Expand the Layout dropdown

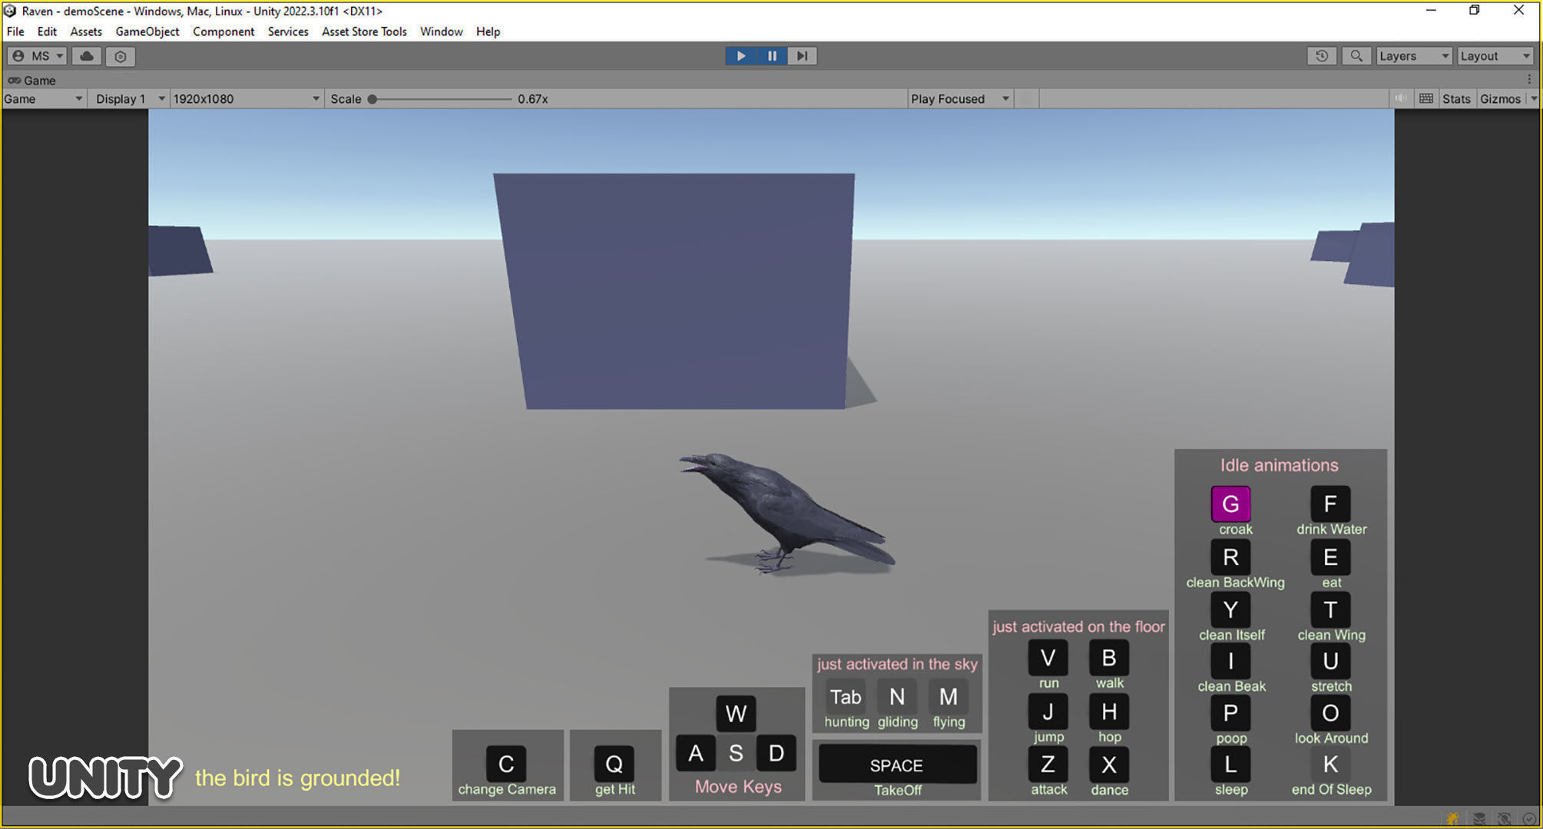pos(1495,56)
